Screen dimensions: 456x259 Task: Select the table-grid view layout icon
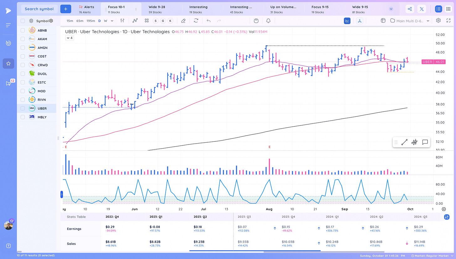[448, 9]
